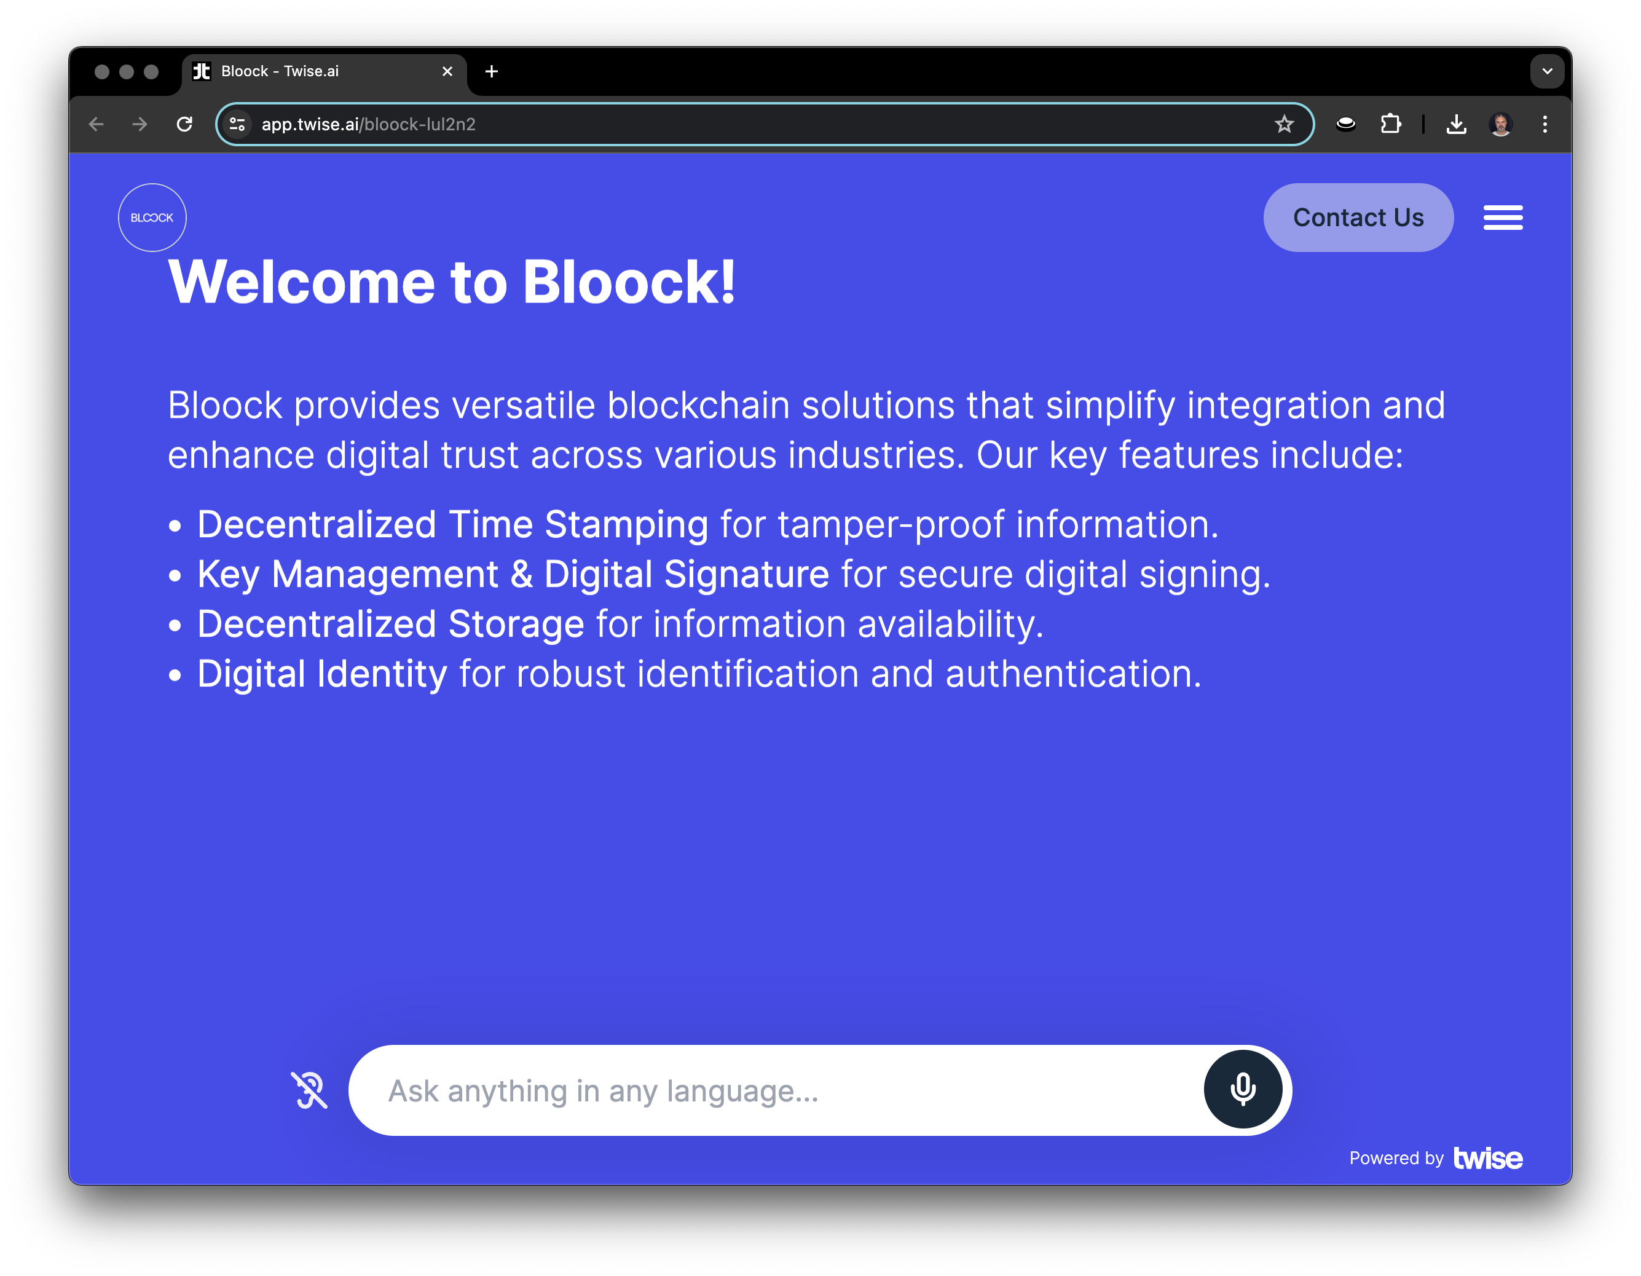Click the microphone voice input button
Screen dimensions: 1641x1276
[1243, 1089]
